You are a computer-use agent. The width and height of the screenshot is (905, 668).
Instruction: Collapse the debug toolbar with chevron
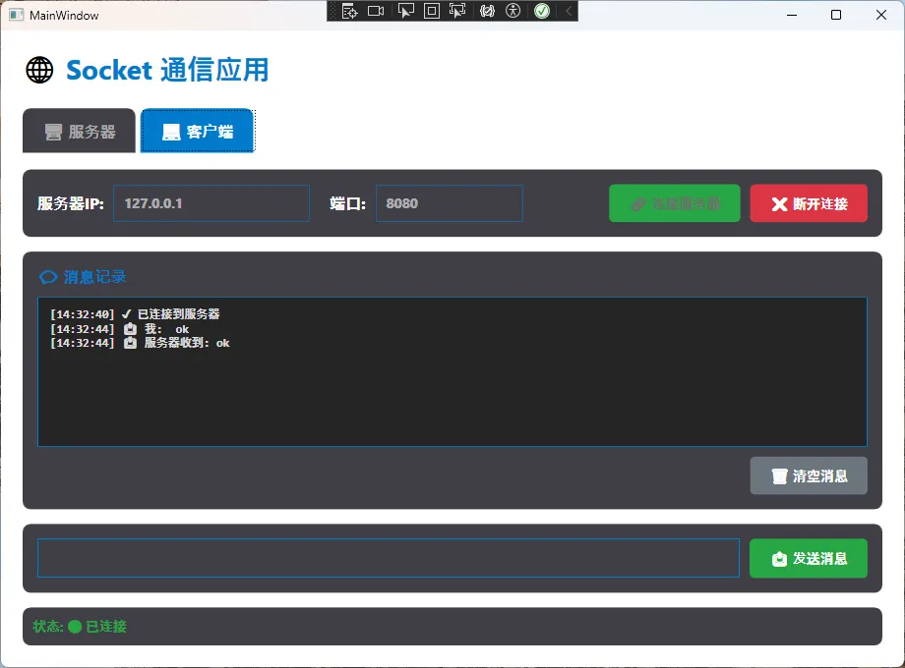click(568, 11)
